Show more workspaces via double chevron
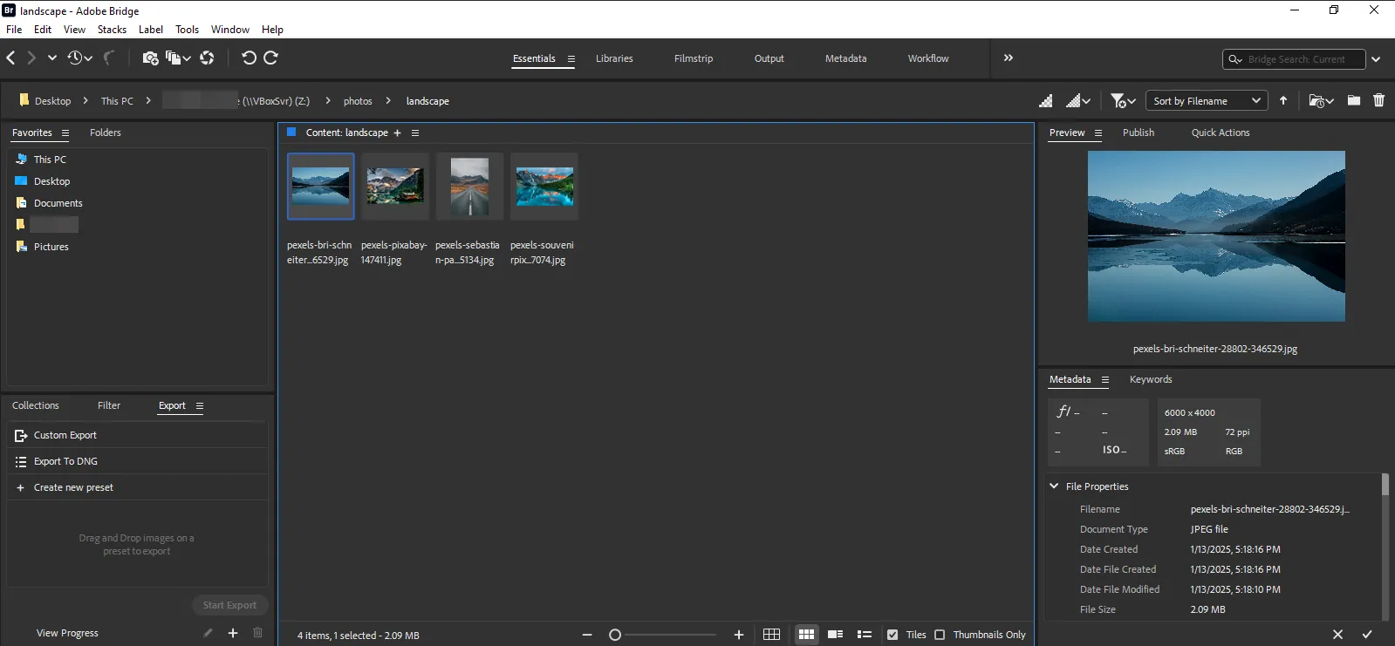Screen dimensions: 1395x646 (x=1009, y=58)
